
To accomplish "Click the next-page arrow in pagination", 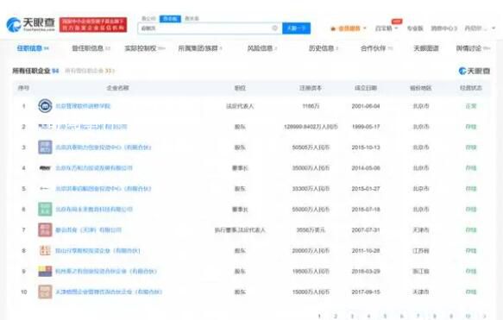I will point(485,317).
